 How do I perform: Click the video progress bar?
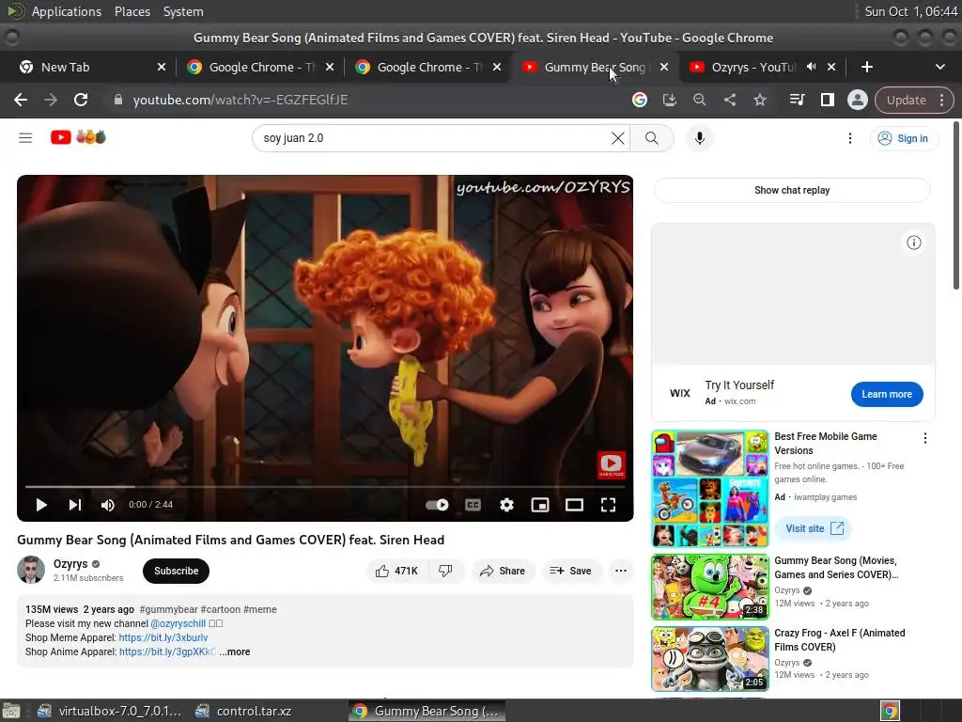(325, 486)
